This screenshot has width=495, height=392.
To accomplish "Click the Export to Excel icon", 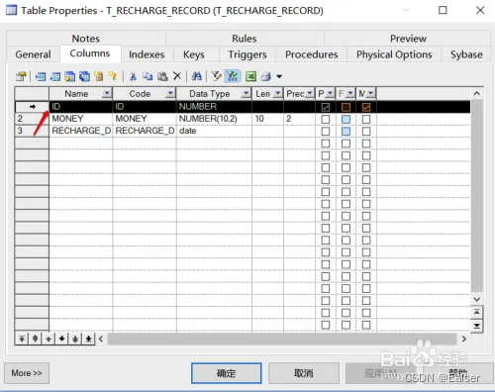I will 250,76.
